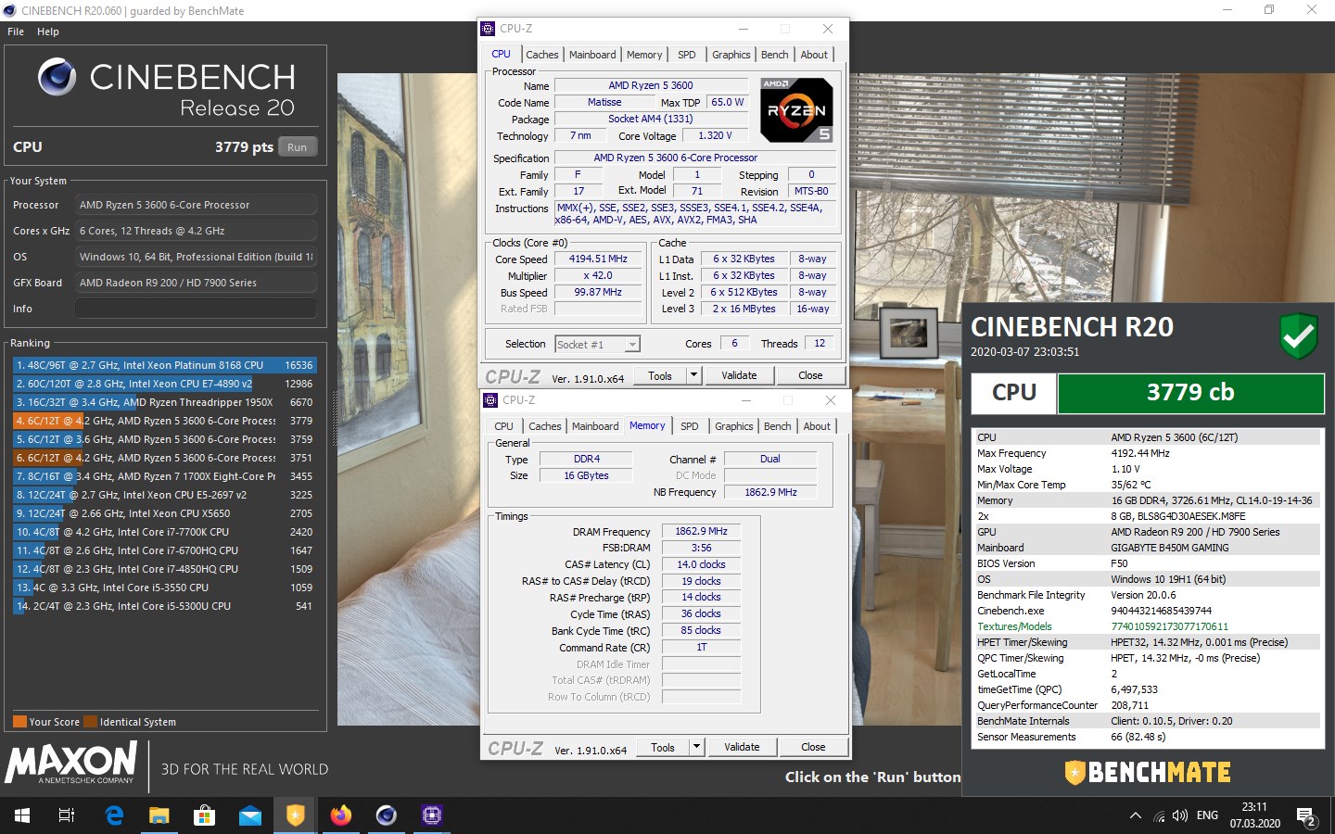Expand Tools dropdown arrow in upper CPU-Z window
This screenshot has height=834, width=1335.
tap(693, 375)
